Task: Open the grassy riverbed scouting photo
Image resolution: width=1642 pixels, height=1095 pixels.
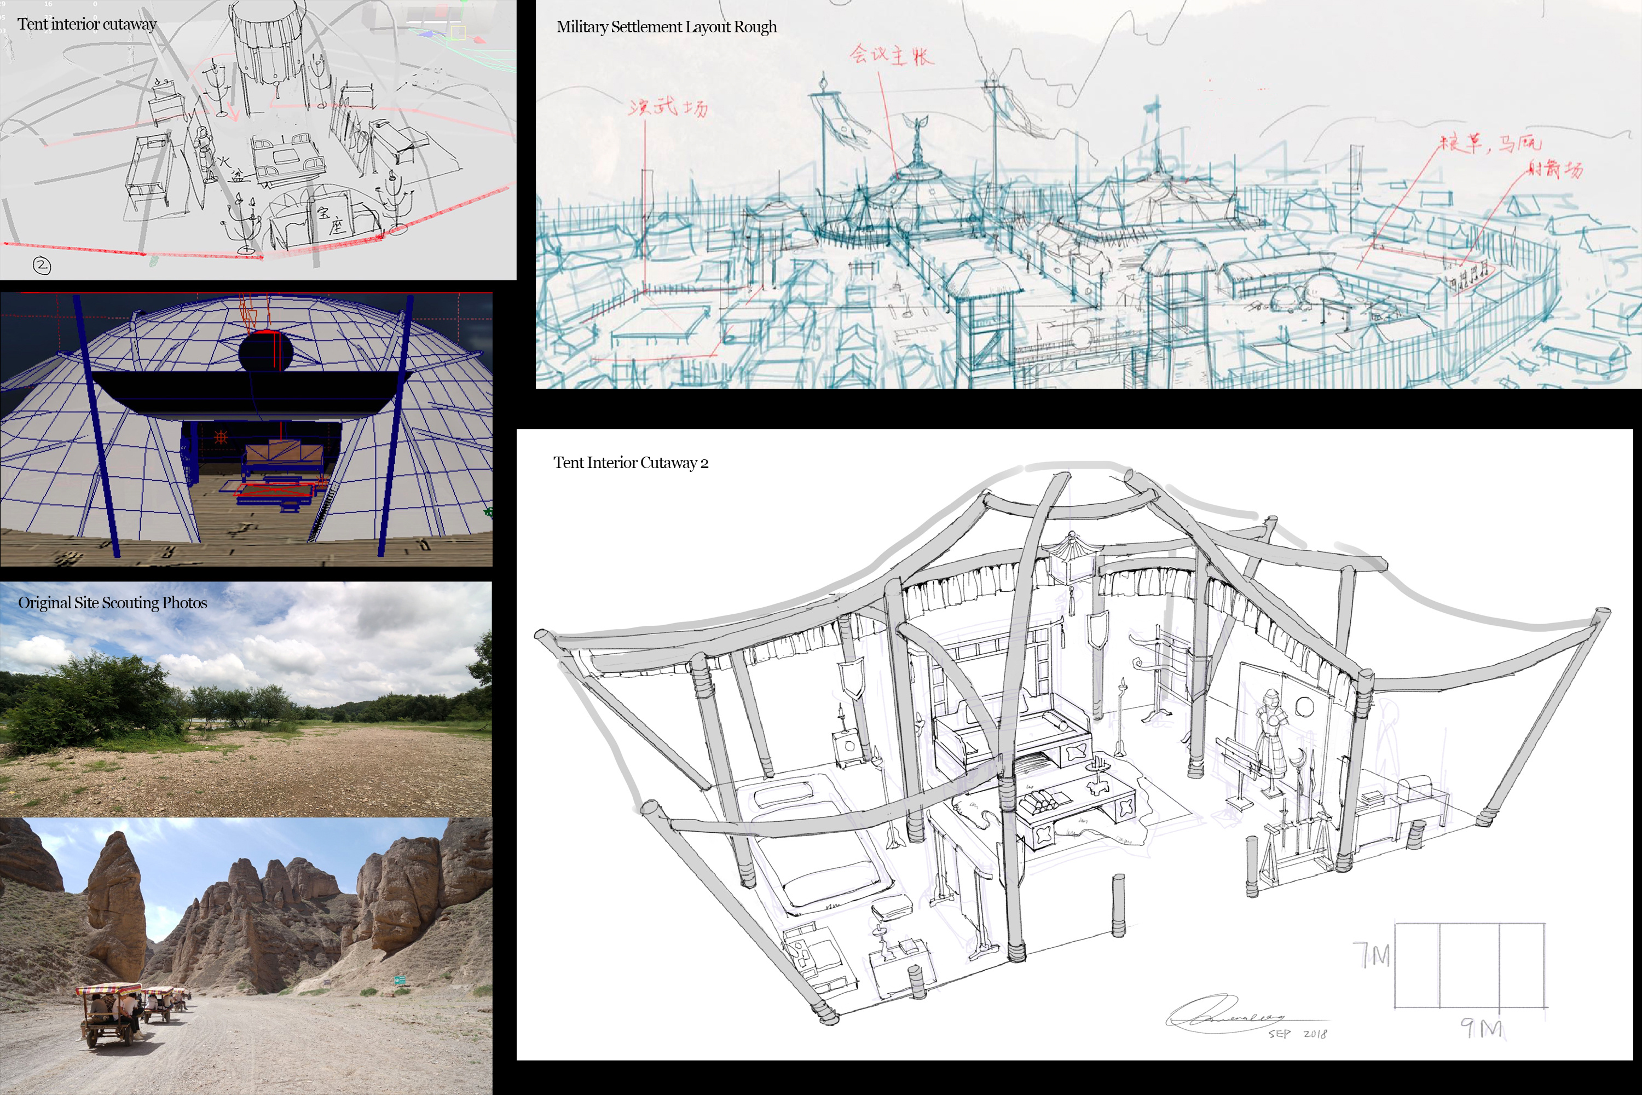Action: click(x=246, y=699)
